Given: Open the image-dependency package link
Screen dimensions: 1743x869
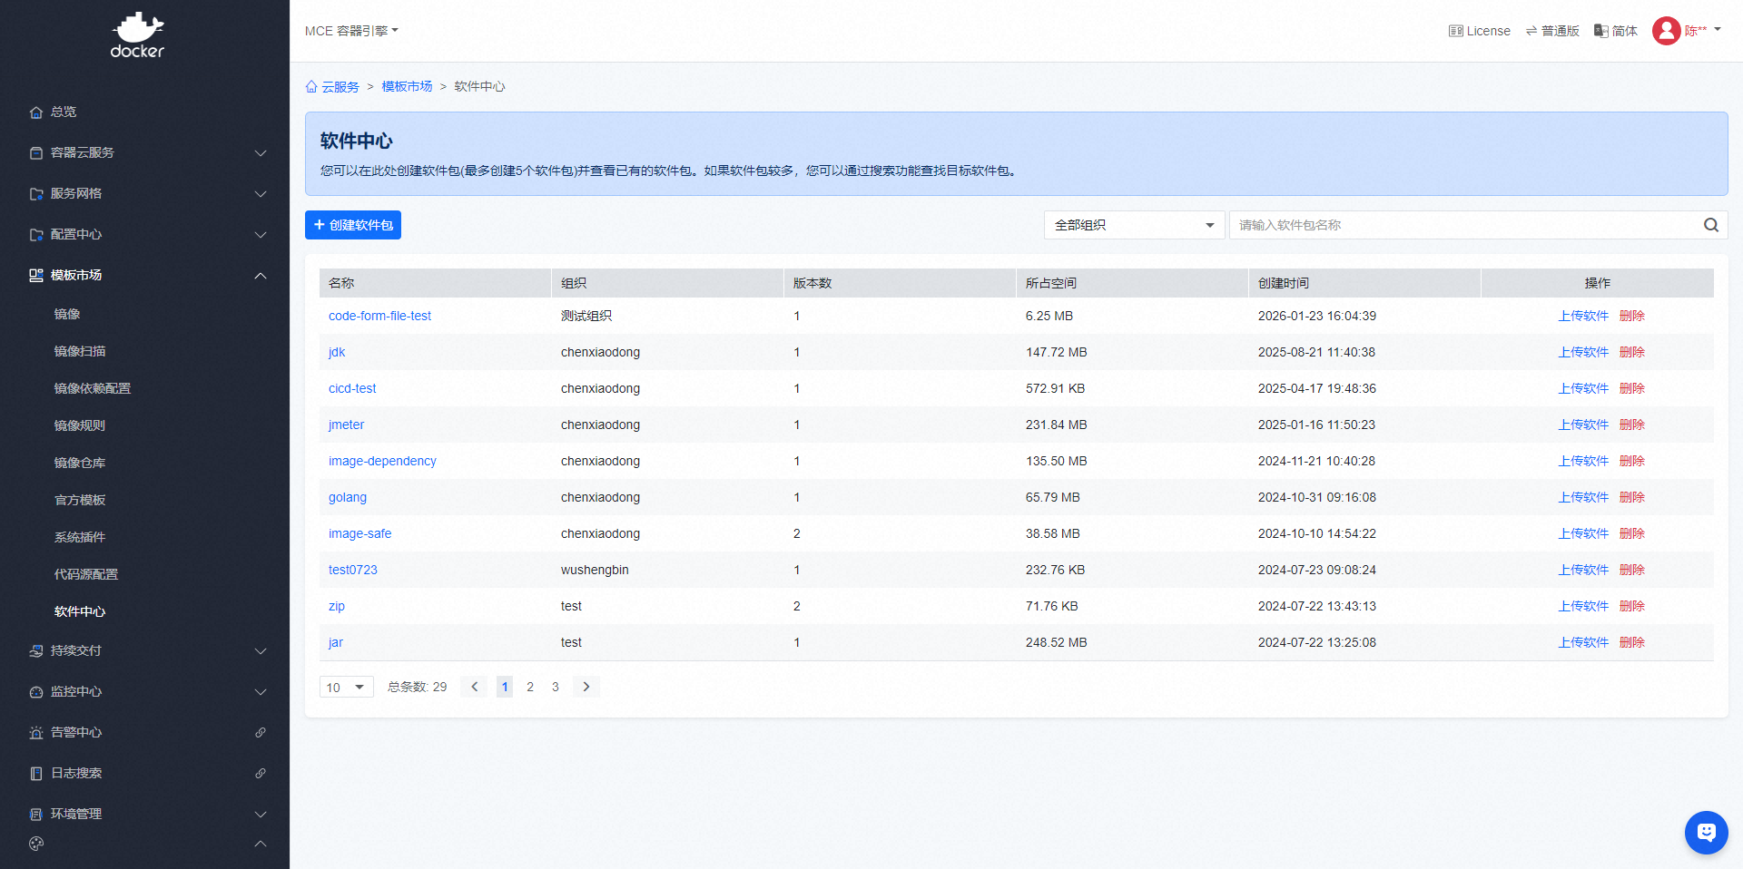Looking at the screenshot, I should click(382, 461).
